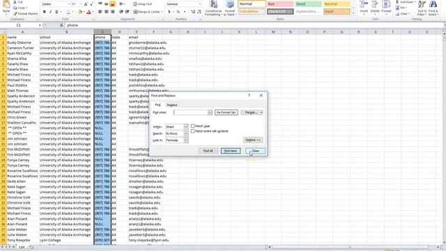Click Decrease Decimal icon

[199, 12]
